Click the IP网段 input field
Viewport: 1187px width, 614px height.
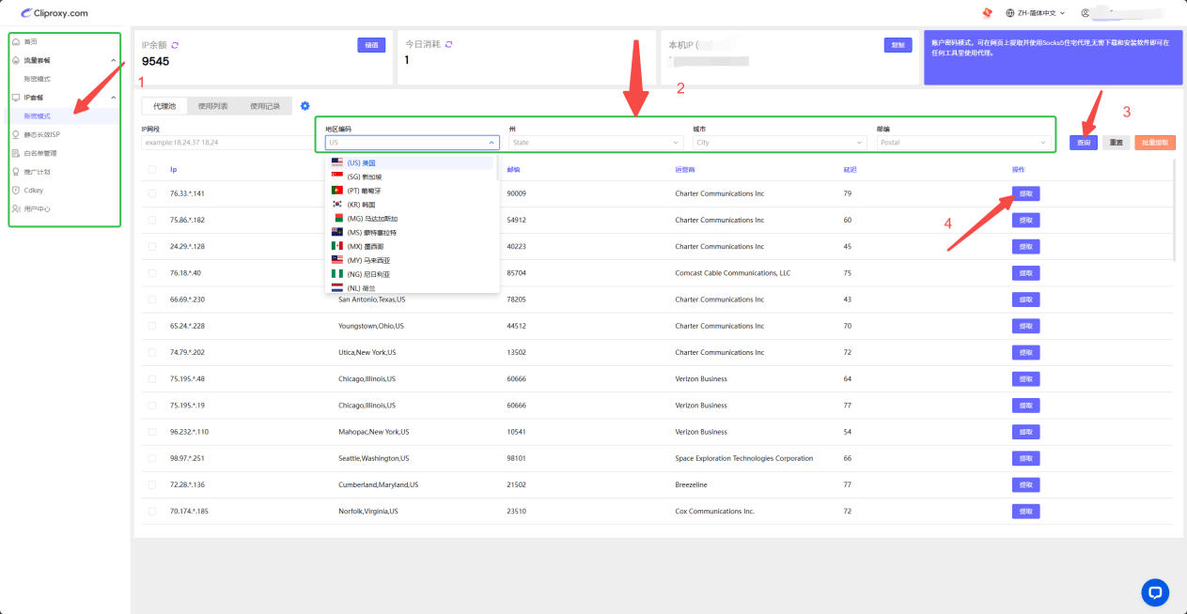pos(227,143)
